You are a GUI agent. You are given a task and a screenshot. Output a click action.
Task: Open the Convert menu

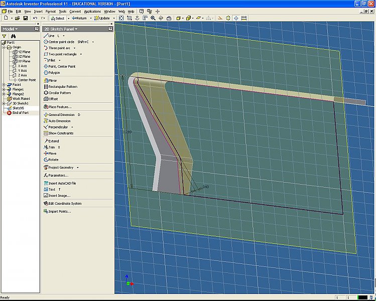75,11
